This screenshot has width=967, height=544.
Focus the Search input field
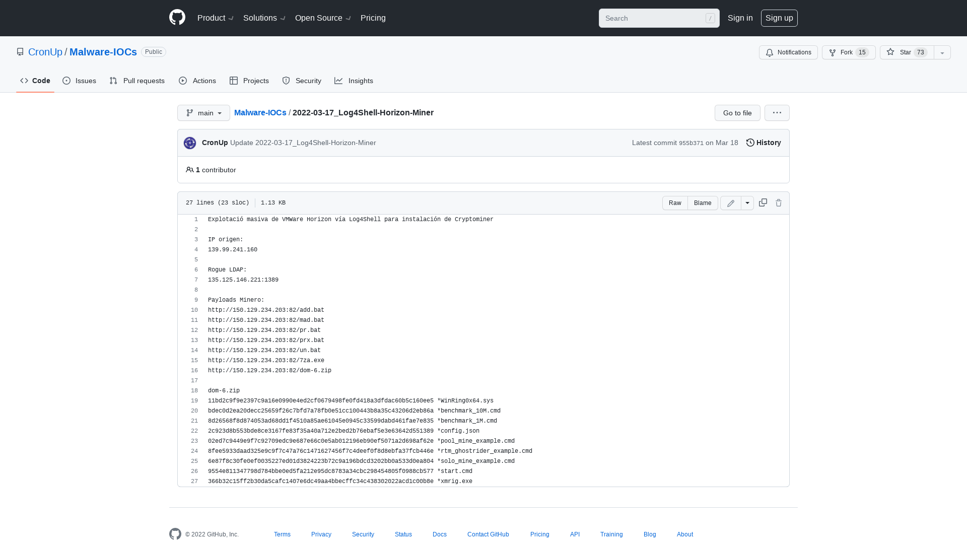(659, 18)
